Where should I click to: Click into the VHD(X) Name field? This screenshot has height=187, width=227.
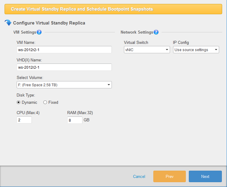pyautogui.click(x=64, y=67)
